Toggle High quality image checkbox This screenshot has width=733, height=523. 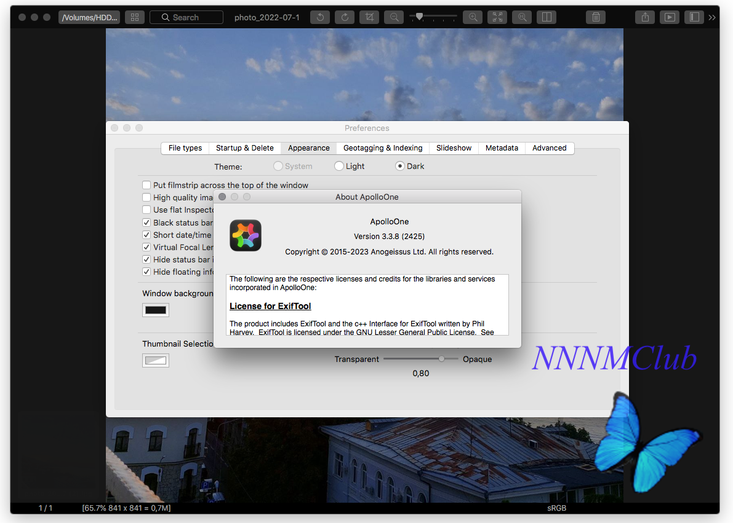(146, 197)
